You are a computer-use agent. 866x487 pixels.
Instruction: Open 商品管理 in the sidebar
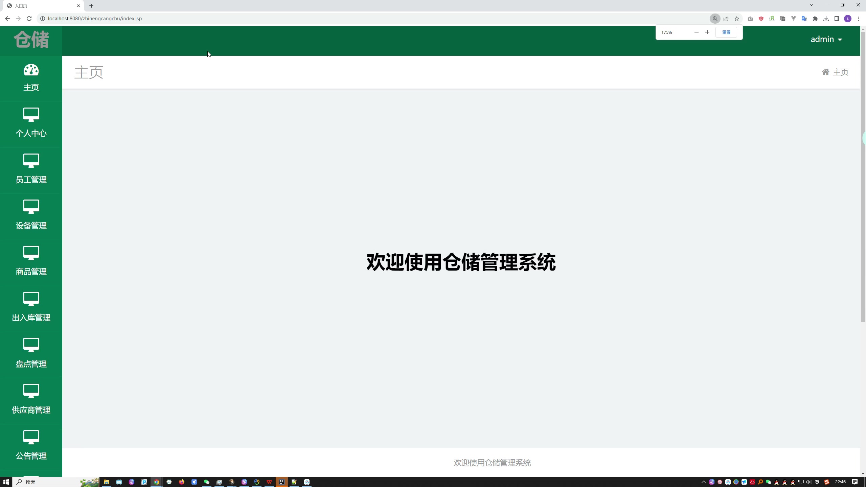pos(31,261)
